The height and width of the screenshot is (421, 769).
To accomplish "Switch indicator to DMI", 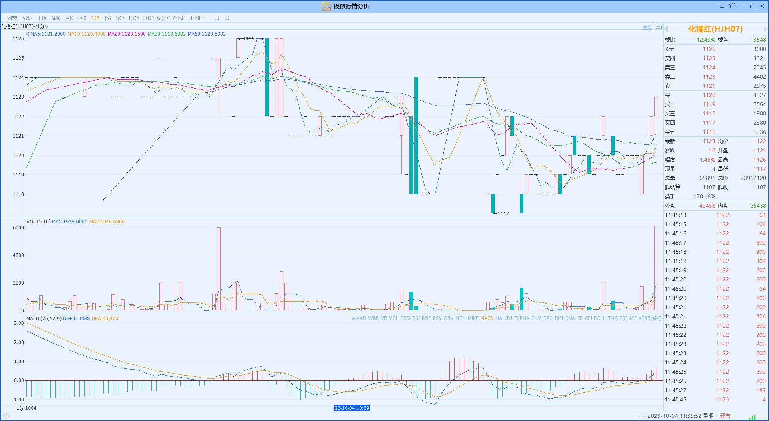I will (559, 318).
